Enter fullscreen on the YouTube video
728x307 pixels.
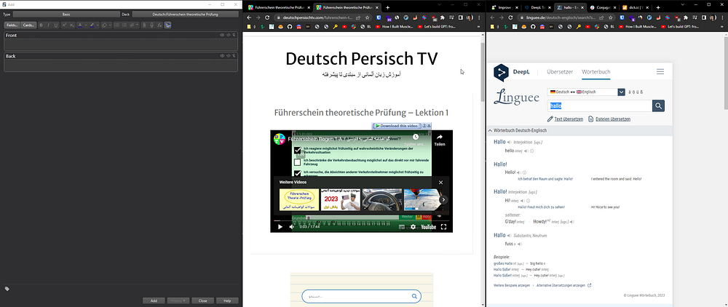pyautogui.click(x=444, y=226)
